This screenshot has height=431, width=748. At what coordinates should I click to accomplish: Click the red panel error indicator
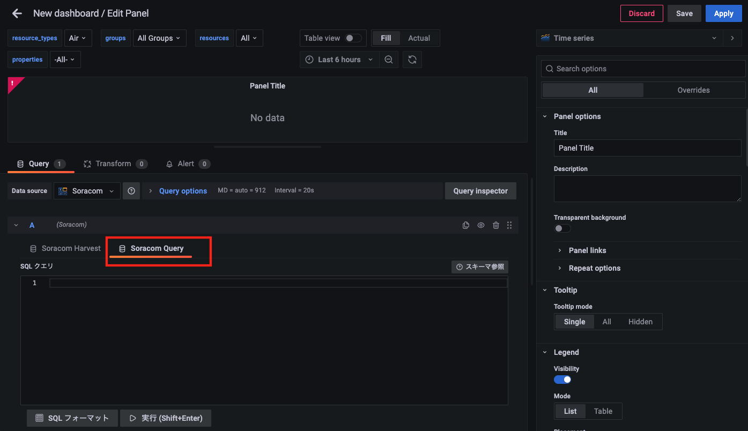point(13,83)
